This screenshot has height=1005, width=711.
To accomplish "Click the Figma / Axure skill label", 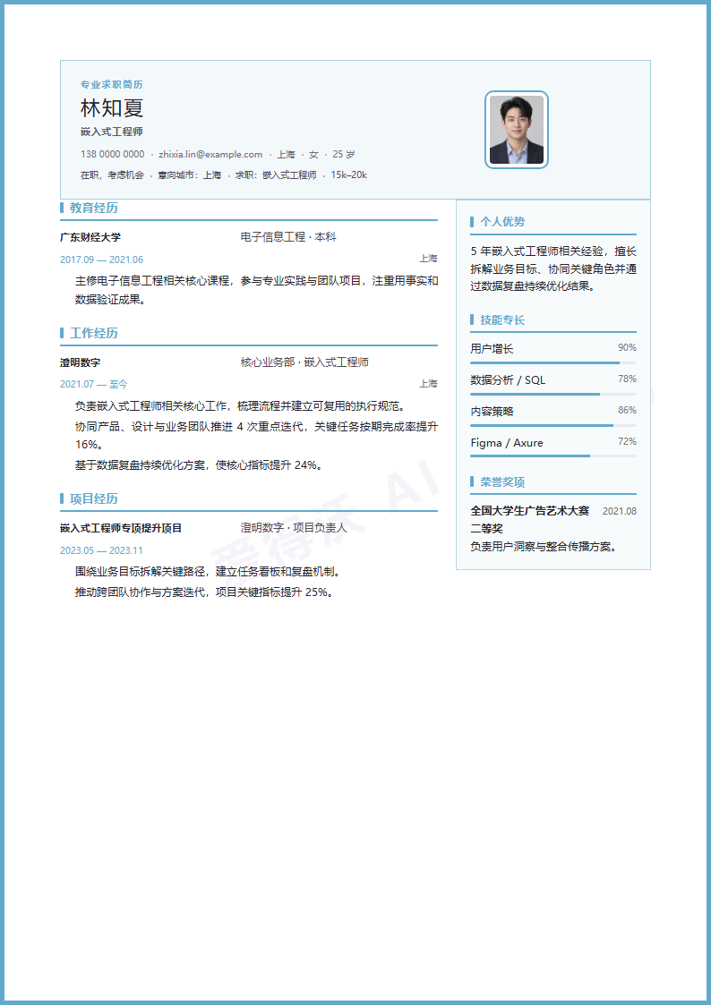I will (x=507, y=443).
